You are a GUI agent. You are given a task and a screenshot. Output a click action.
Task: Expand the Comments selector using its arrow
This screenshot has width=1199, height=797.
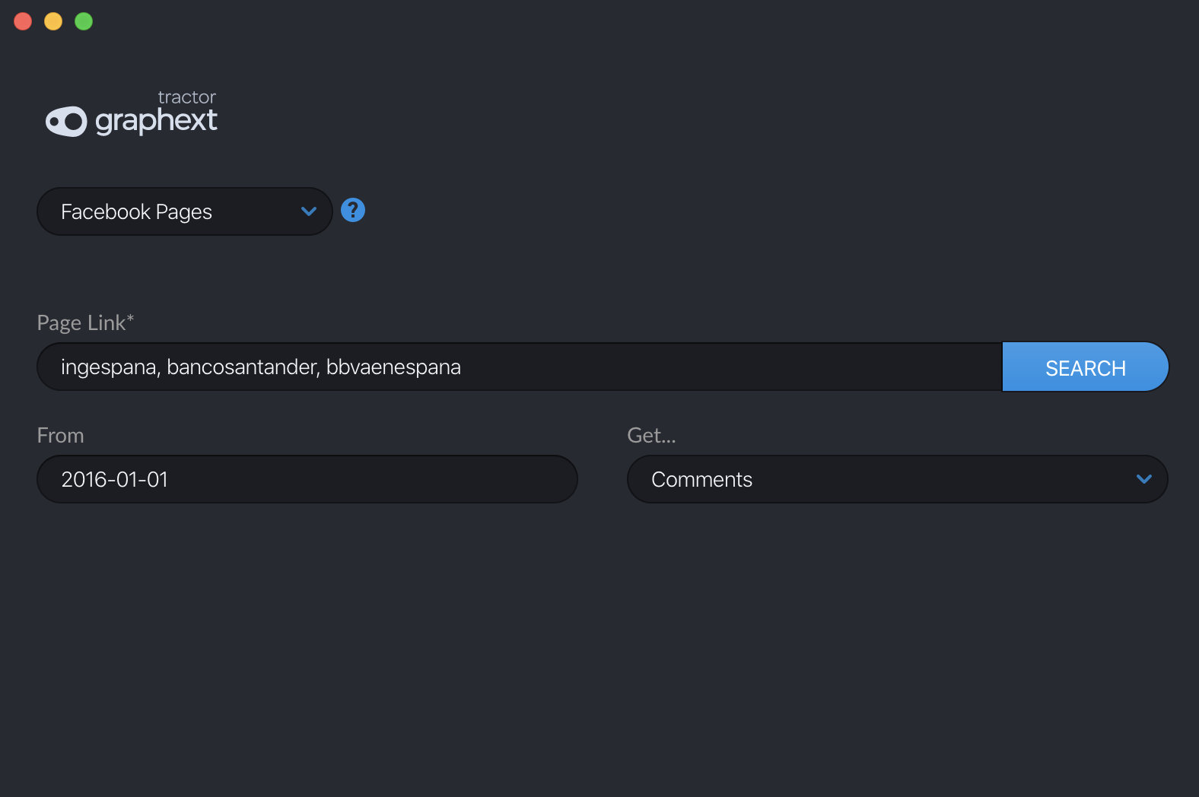1143,479
